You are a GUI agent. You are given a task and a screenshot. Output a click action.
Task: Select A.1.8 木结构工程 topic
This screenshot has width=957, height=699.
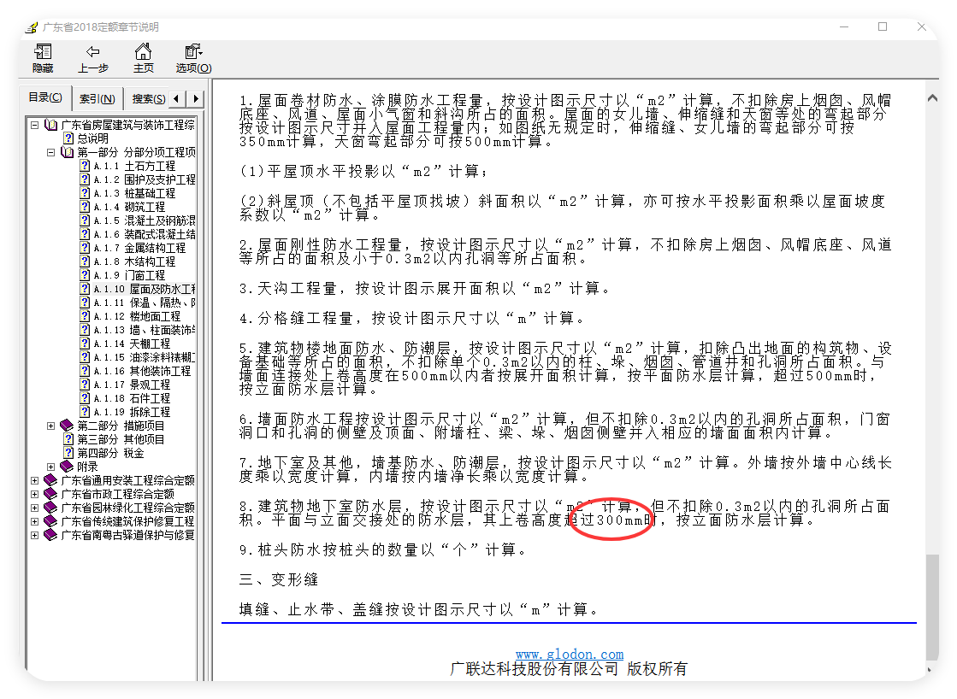click(134, 261)
